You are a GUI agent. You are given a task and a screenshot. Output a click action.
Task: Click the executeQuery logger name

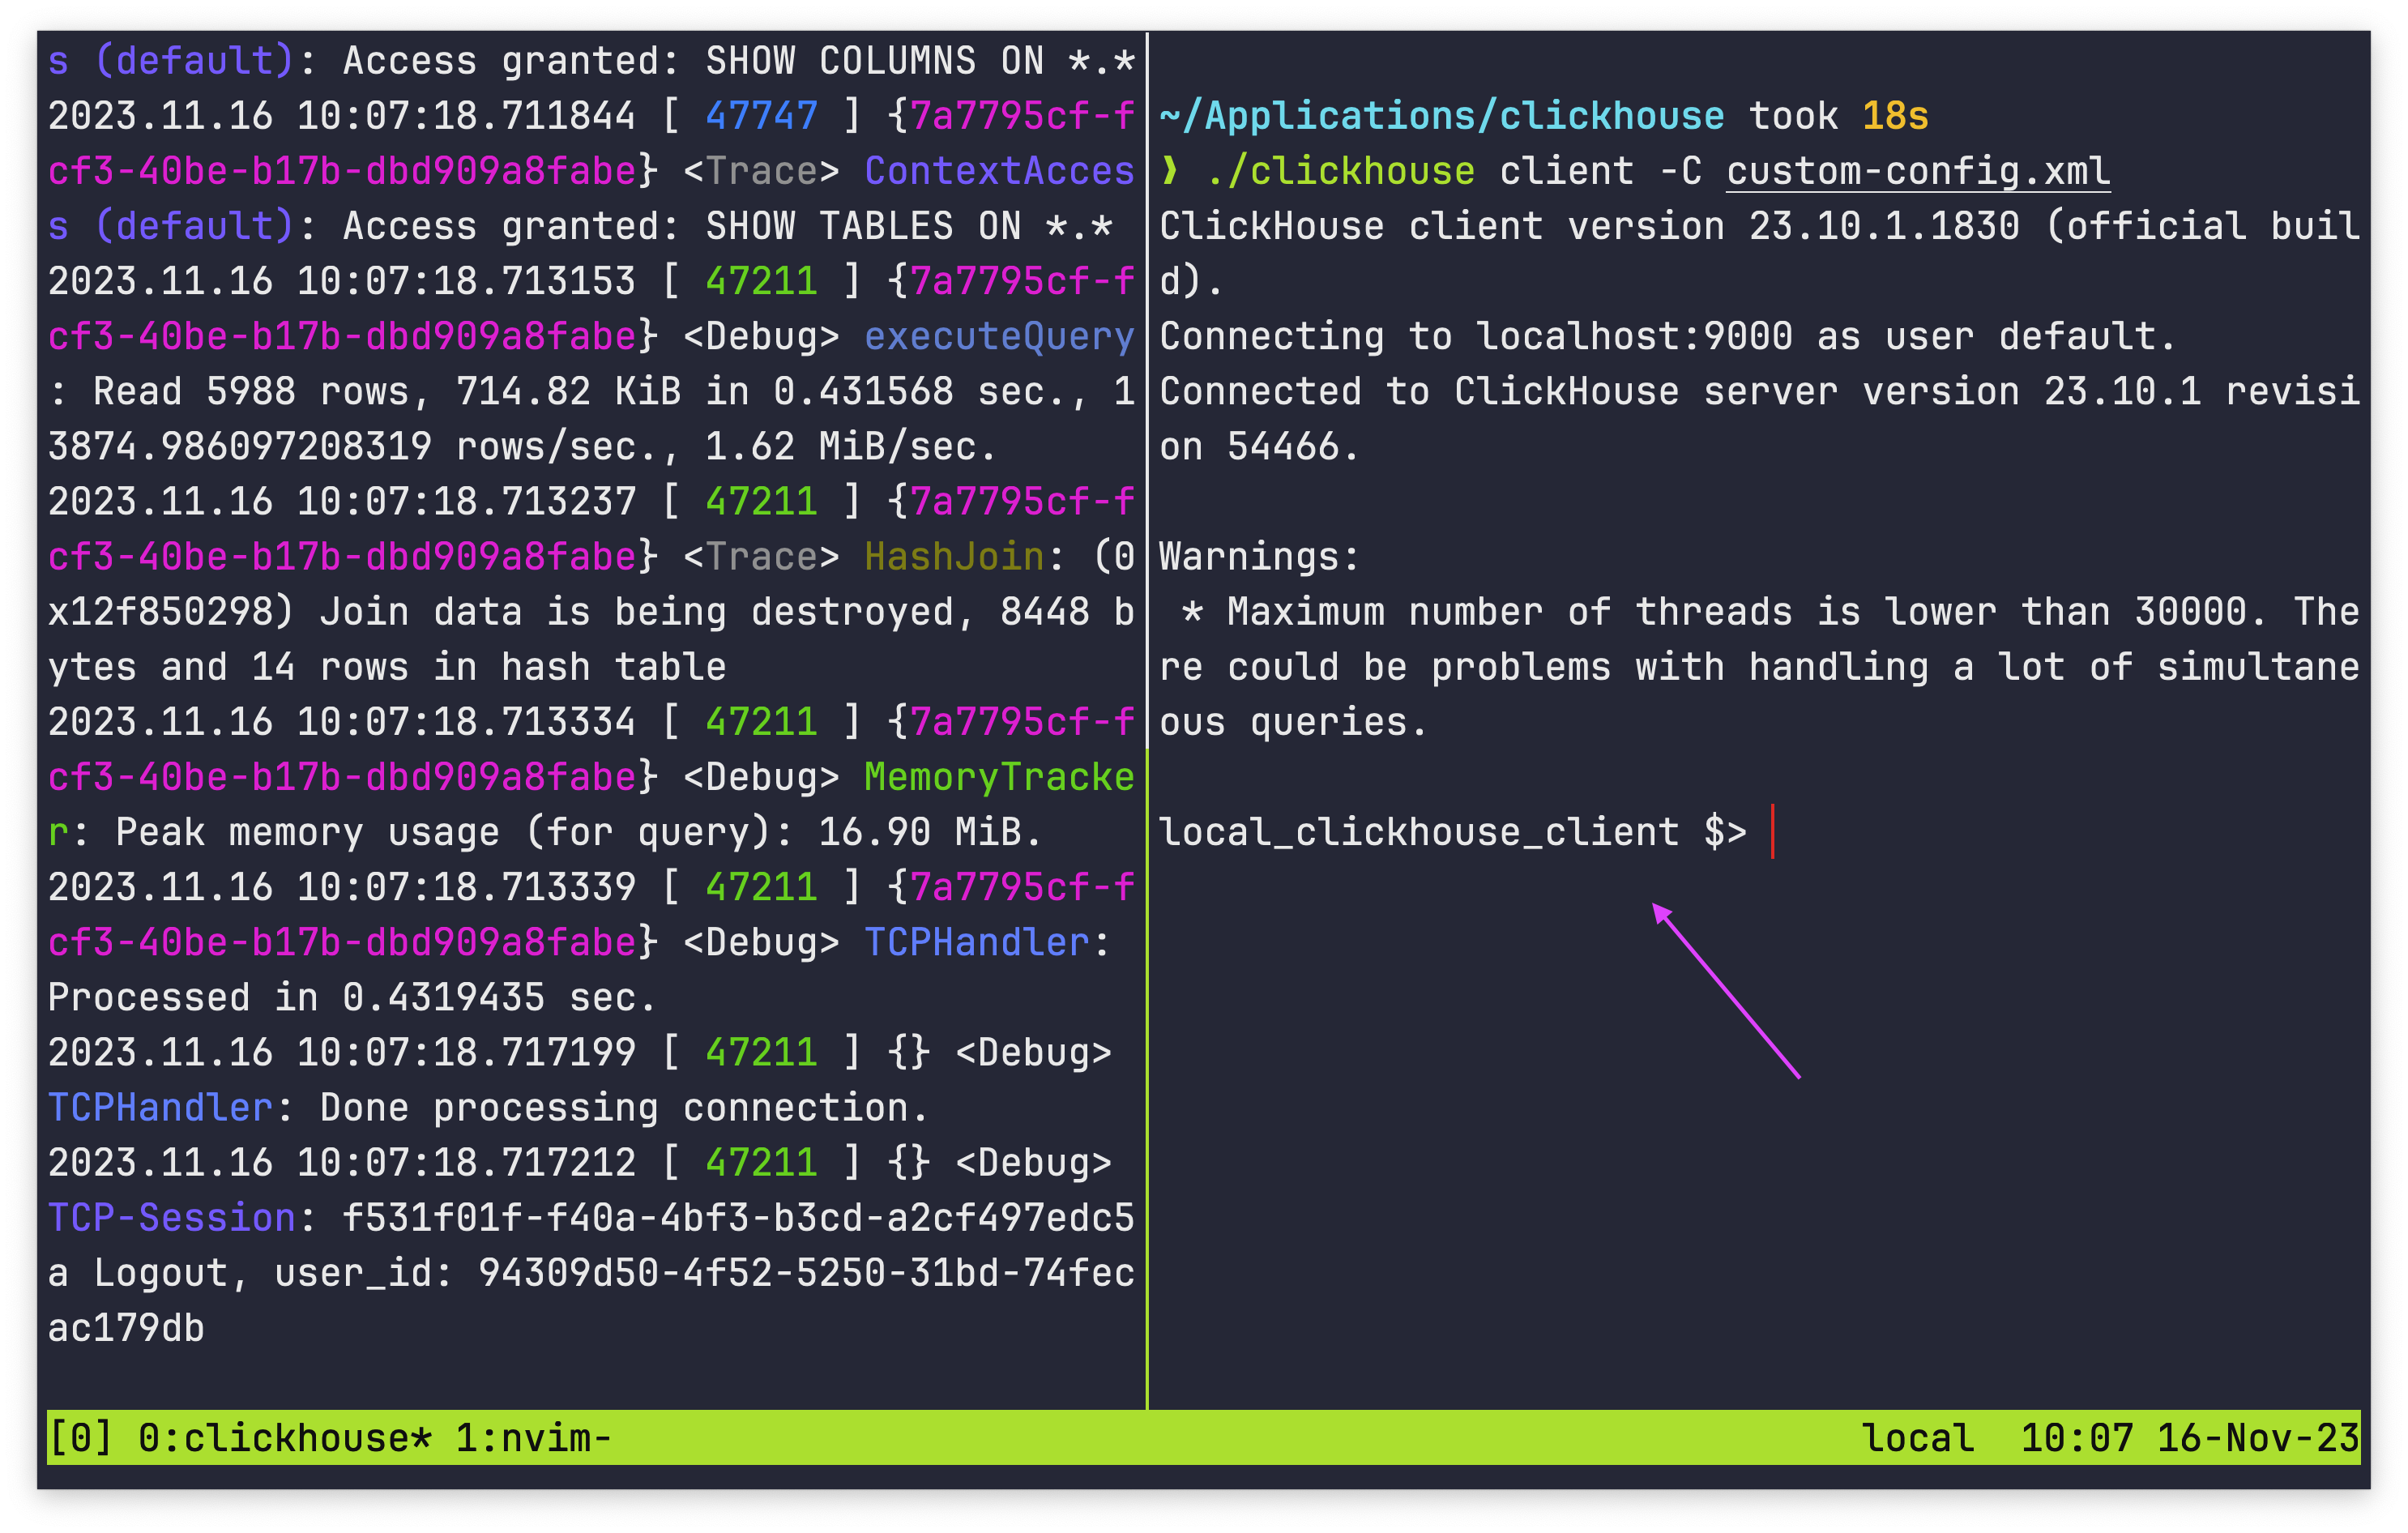(998, 336)
